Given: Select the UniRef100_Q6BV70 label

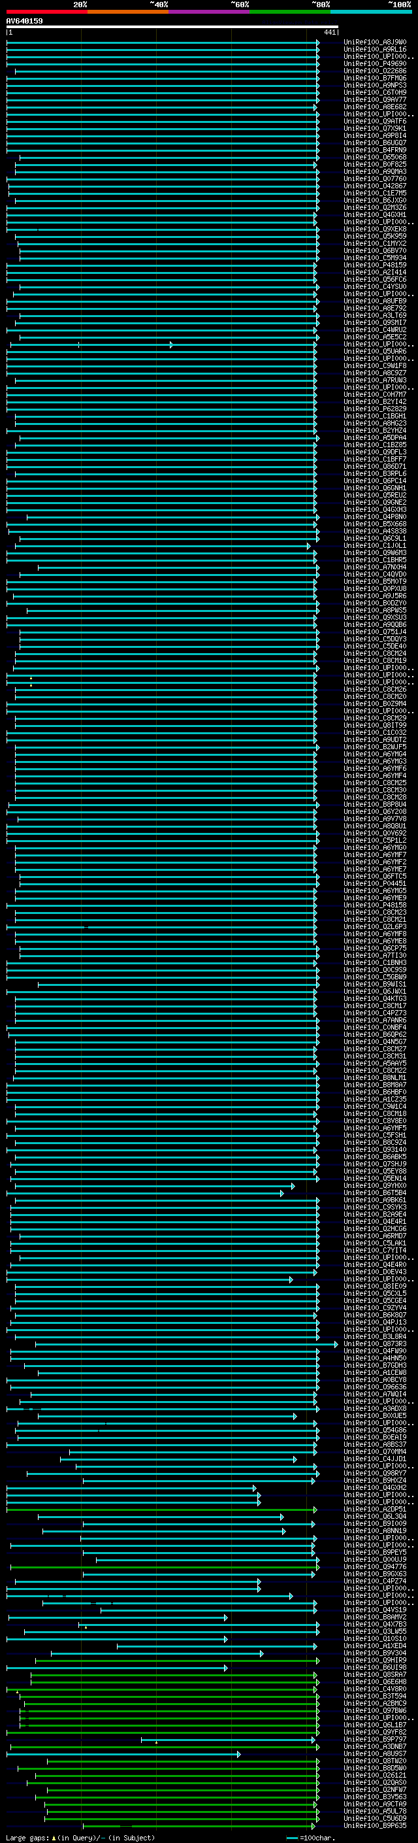Looking at the screenshot, I should point(375,250).
